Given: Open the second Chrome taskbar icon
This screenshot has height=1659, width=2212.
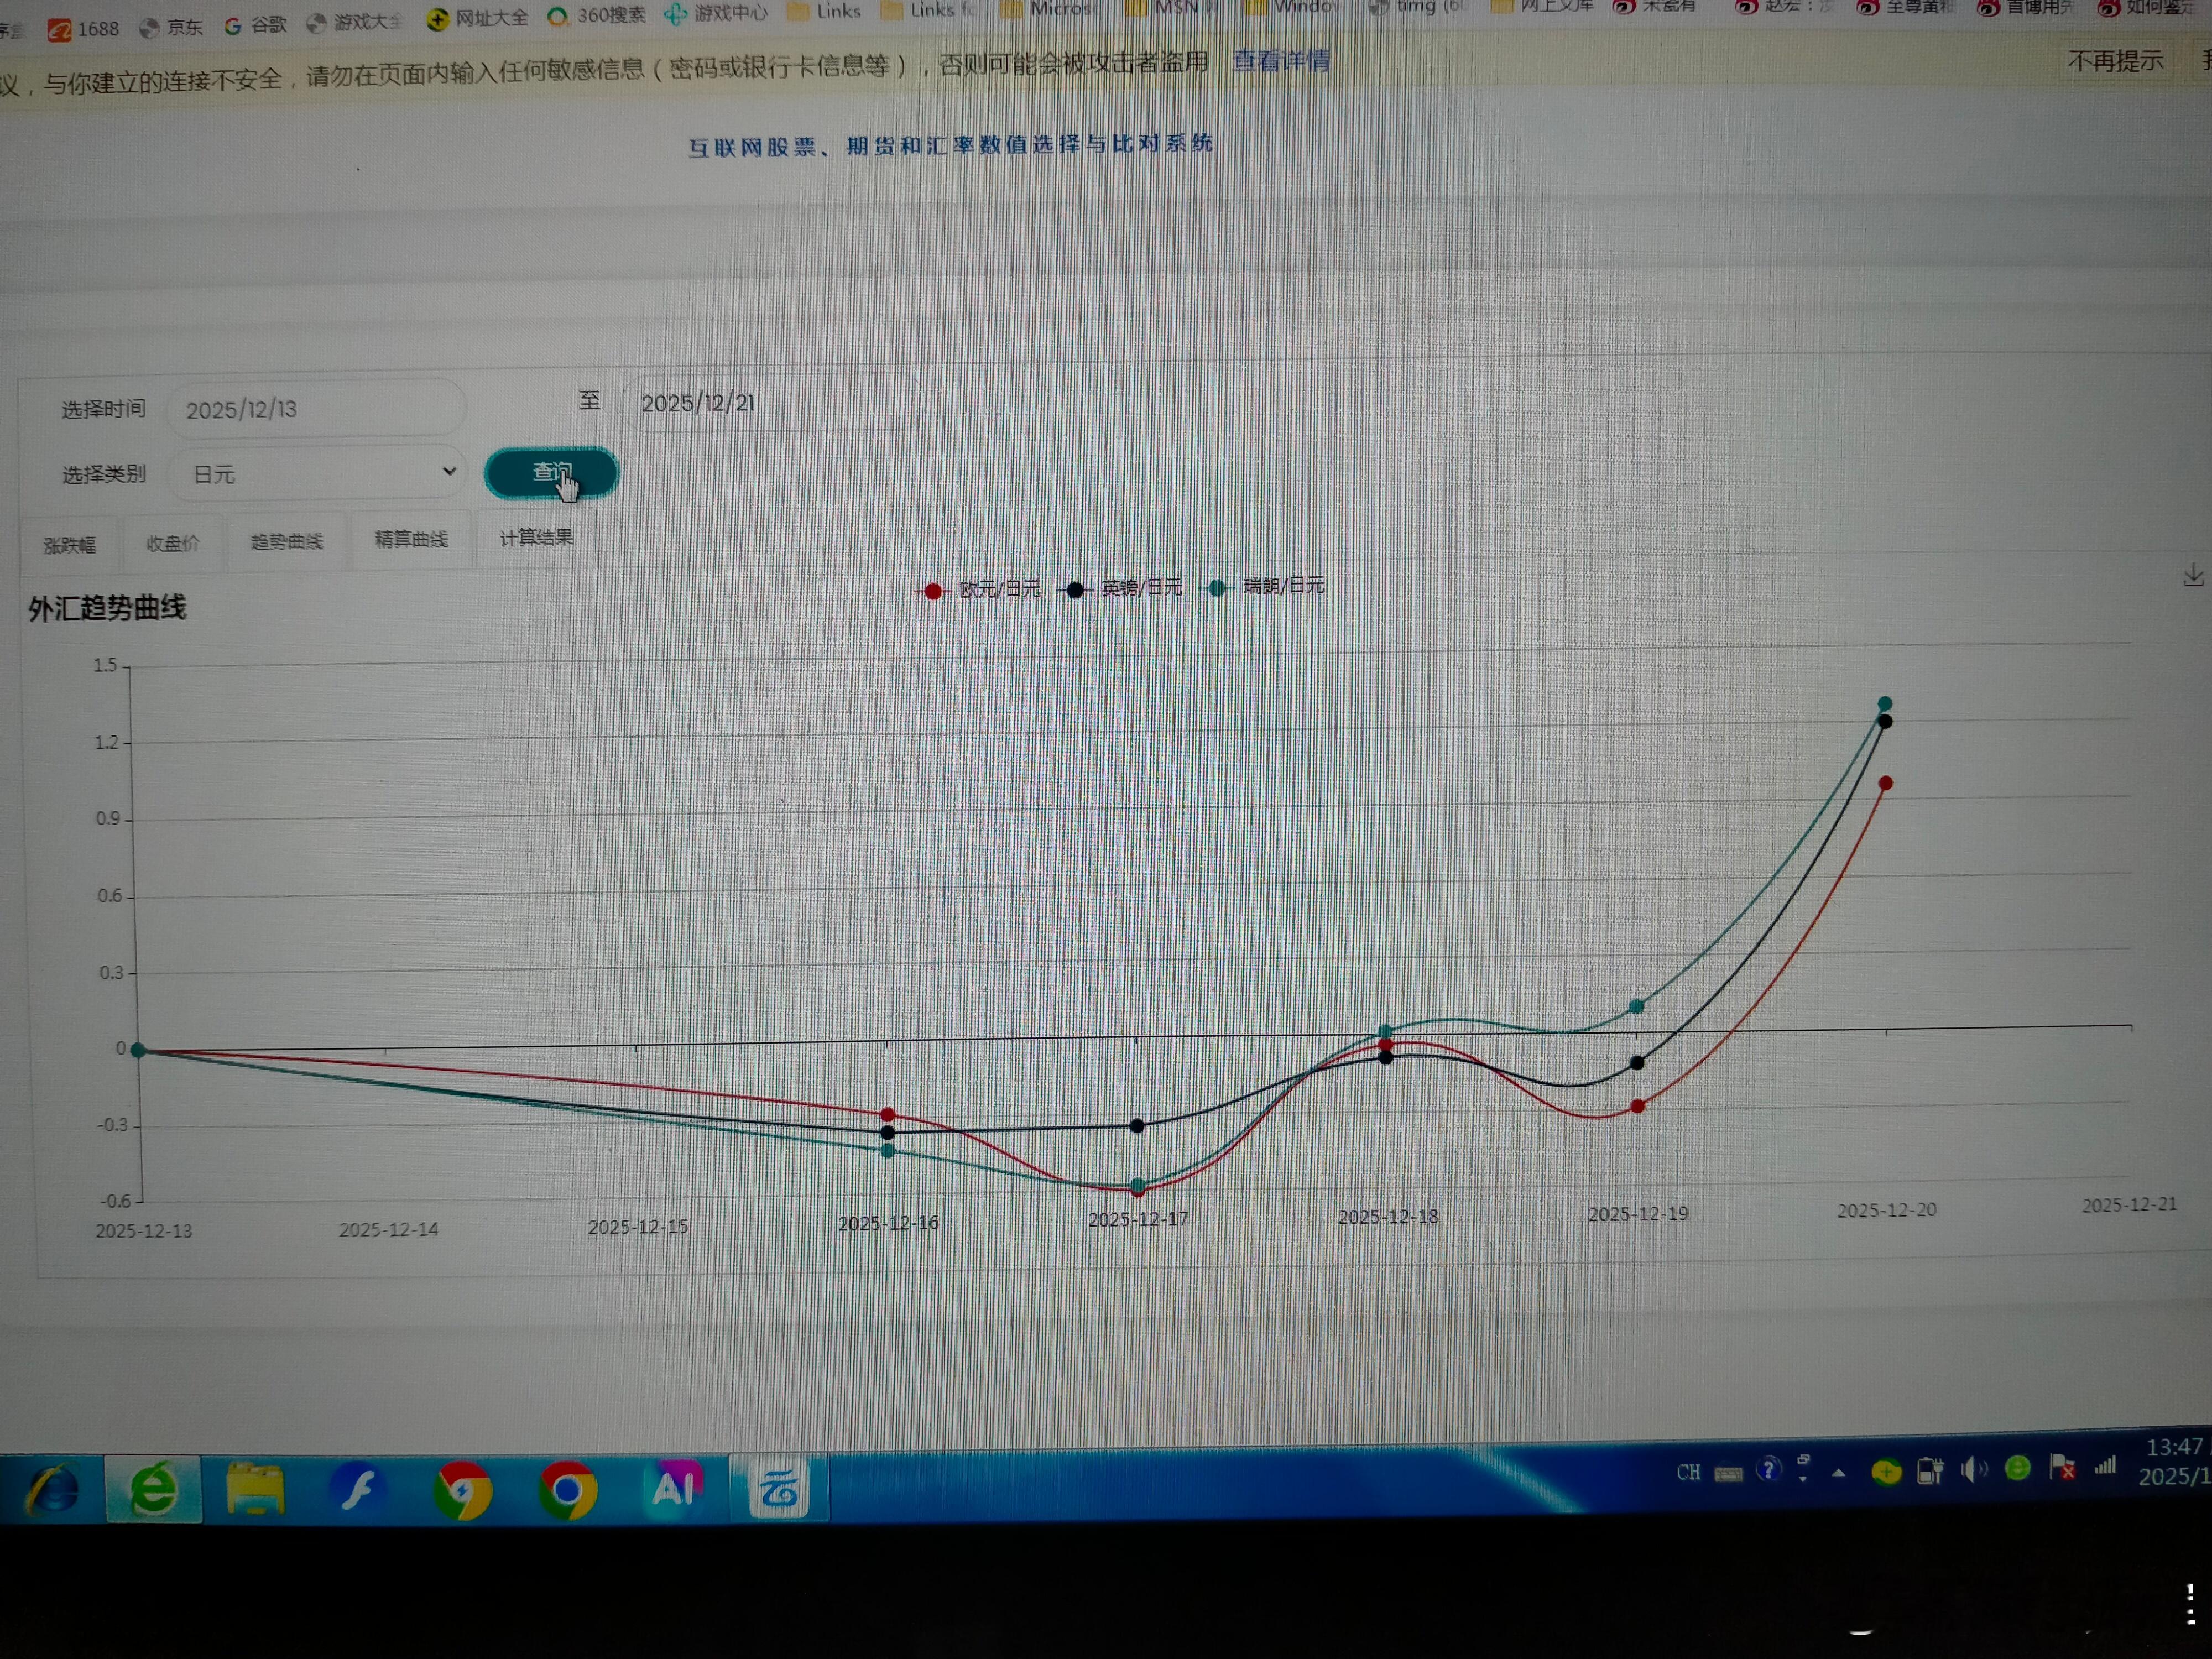Looking at the screenshot, I should click(567, 1490).
